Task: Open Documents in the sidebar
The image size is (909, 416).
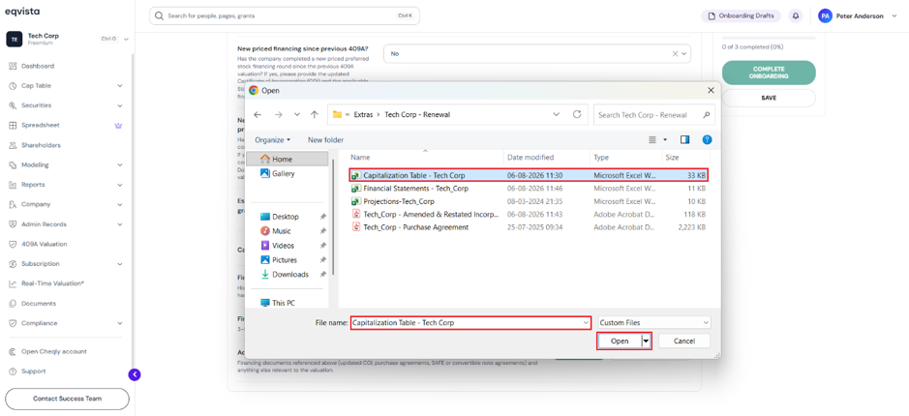Action: point(39,304)
